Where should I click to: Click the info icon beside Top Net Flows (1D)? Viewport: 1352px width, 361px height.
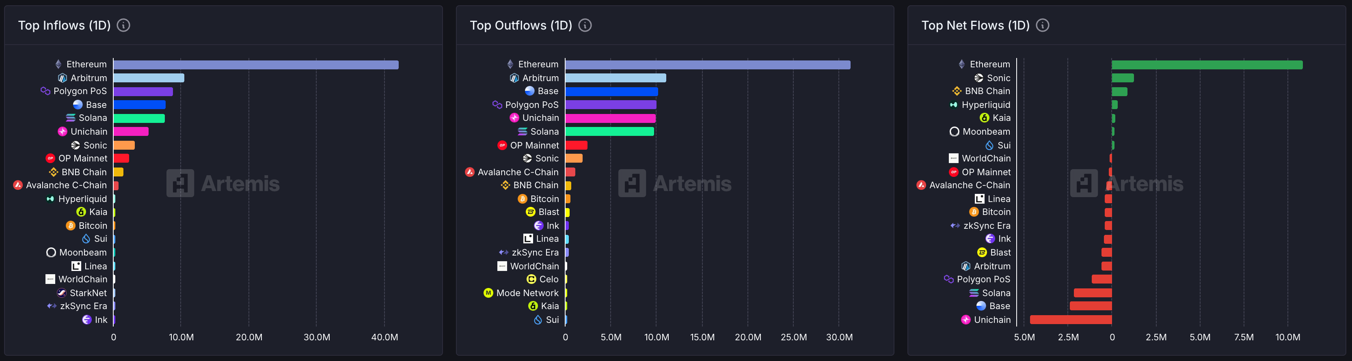click(1043, 25)
